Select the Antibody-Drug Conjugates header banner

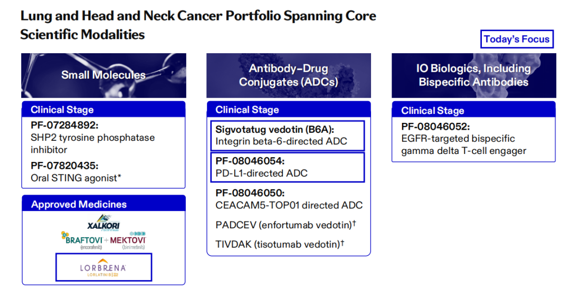288,75
